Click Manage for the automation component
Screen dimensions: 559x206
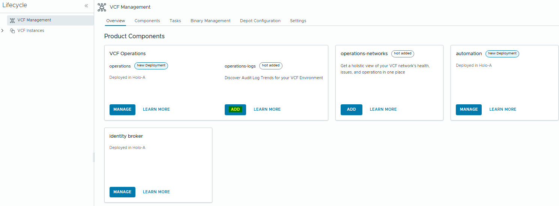pos(469,110)
